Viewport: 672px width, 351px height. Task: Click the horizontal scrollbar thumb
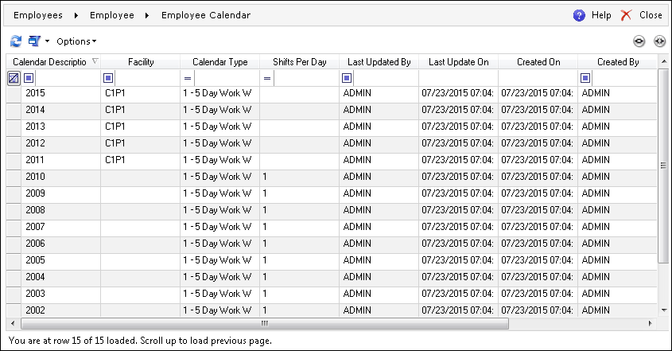(265, 323)
